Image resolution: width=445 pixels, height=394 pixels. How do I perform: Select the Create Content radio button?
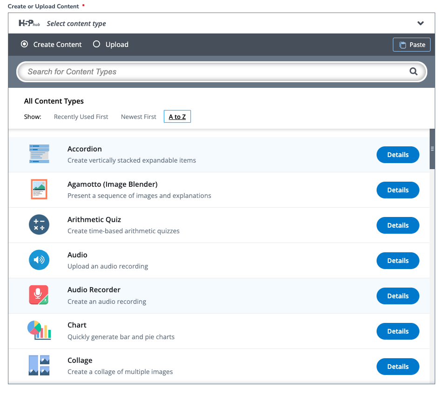(24, 44)
